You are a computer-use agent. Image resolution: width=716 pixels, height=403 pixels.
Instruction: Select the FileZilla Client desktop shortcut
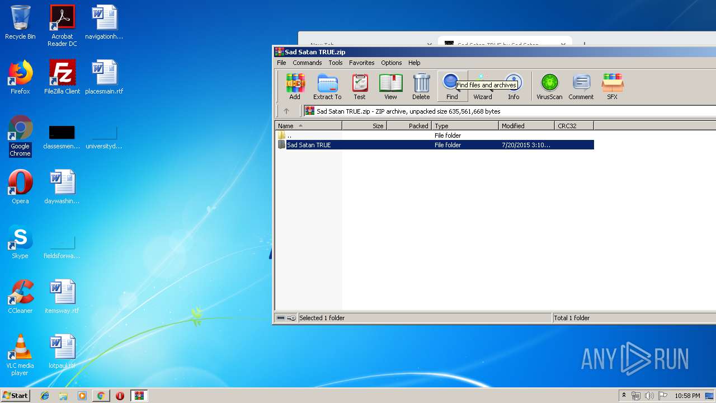(x=62, y=77)
